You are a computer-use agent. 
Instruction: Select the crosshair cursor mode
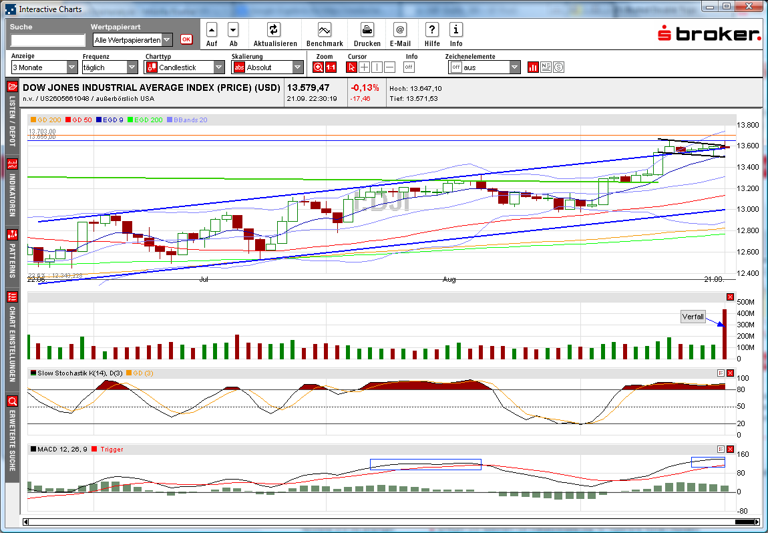click(365, 67)
